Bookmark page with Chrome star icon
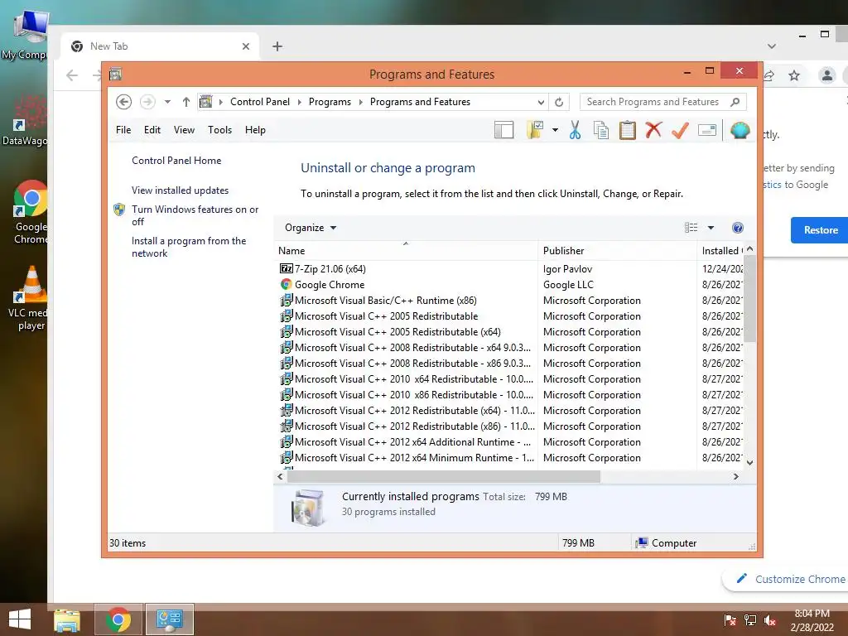The width and height of the screenshot is (848, 636). [794, 75]
